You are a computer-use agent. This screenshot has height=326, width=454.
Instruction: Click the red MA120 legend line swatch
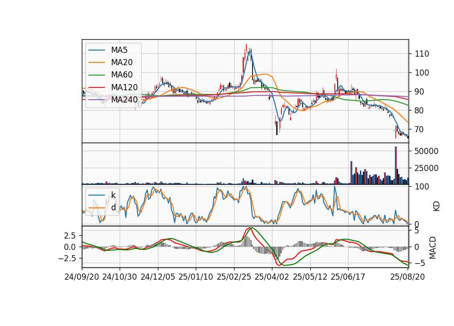pos(96,87)
